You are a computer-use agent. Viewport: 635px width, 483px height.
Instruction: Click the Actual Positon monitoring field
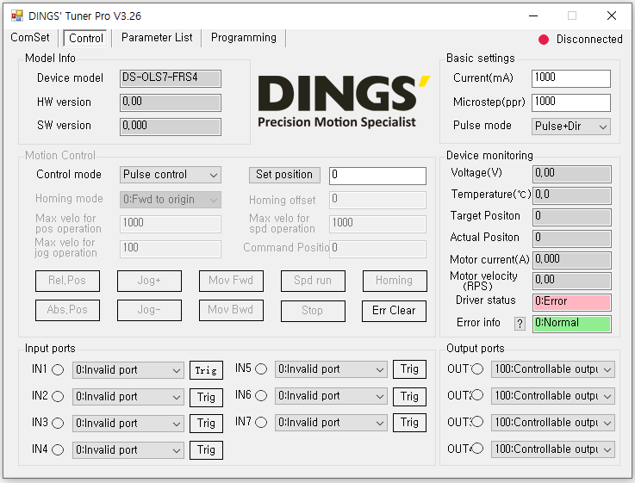(x=572, y=238)
